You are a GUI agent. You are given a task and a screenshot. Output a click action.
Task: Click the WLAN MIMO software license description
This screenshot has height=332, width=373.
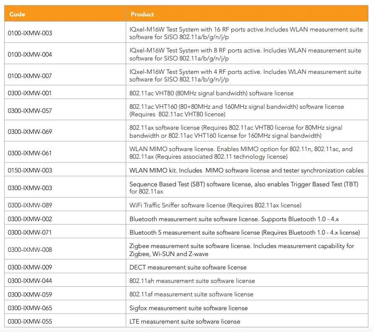click(x=241, y=153)
